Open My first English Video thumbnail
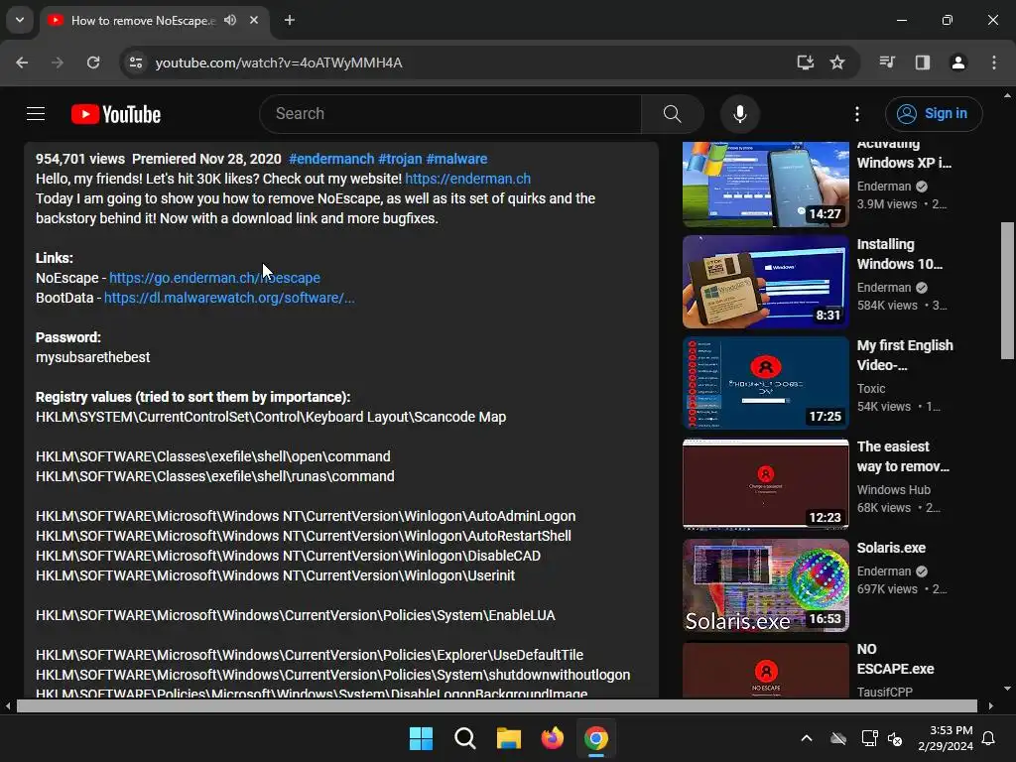Image resolution: width=1016 pixels, height=762 pixels. click(x=765, y=383)
